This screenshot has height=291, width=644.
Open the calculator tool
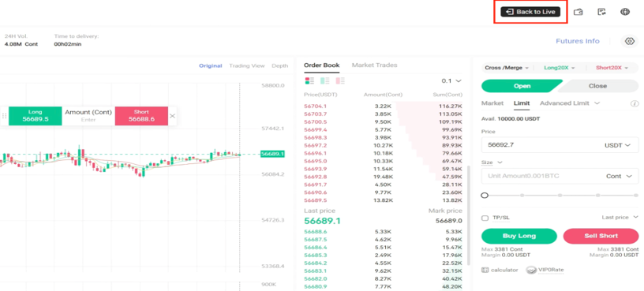pos(500,270)
